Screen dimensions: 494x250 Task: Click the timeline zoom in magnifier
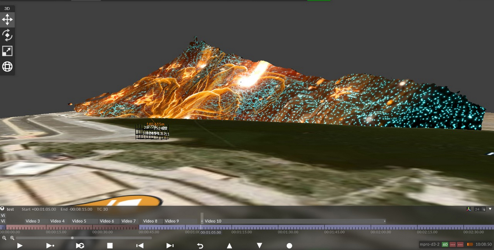[x=12, y=238]
